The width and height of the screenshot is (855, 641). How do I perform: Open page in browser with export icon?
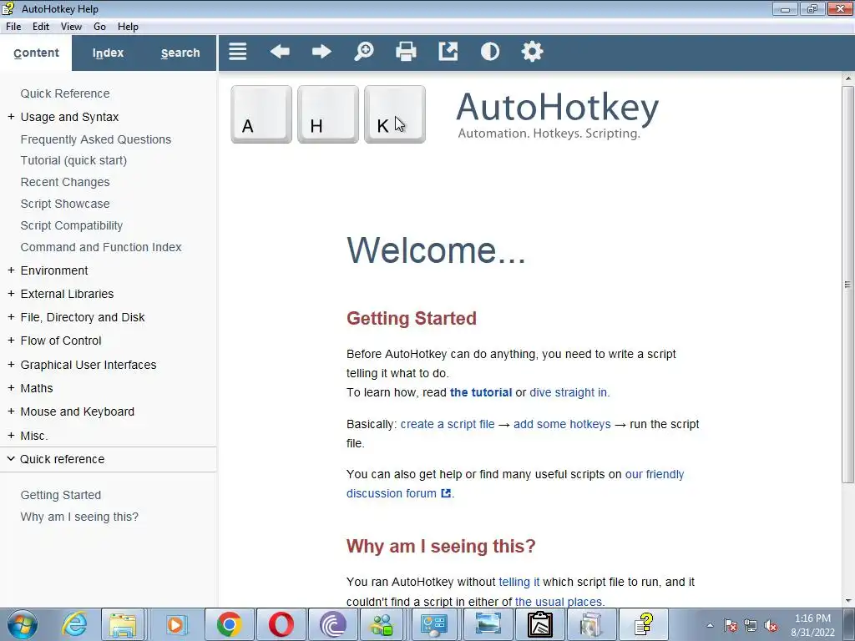[x=448, y=52]
